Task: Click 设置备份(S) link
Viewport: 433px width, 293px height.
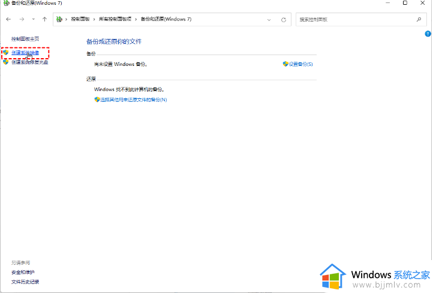Action: (300, 64)
